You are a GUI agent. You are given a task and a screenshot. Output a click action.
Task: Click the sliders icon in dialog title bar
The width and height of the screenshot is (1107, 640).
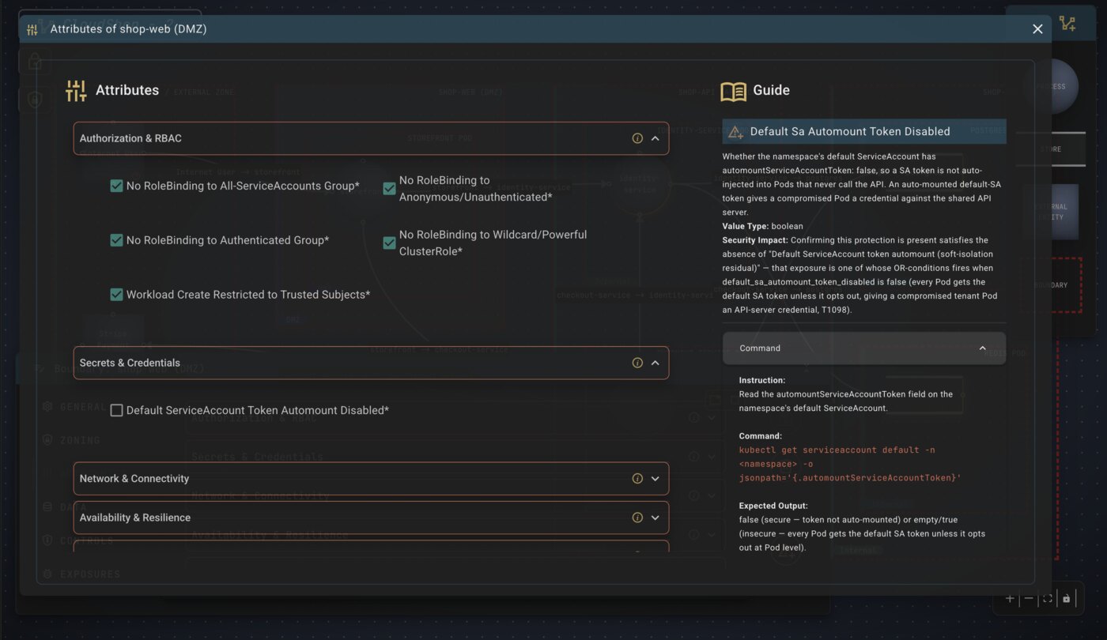coord(32,29)
